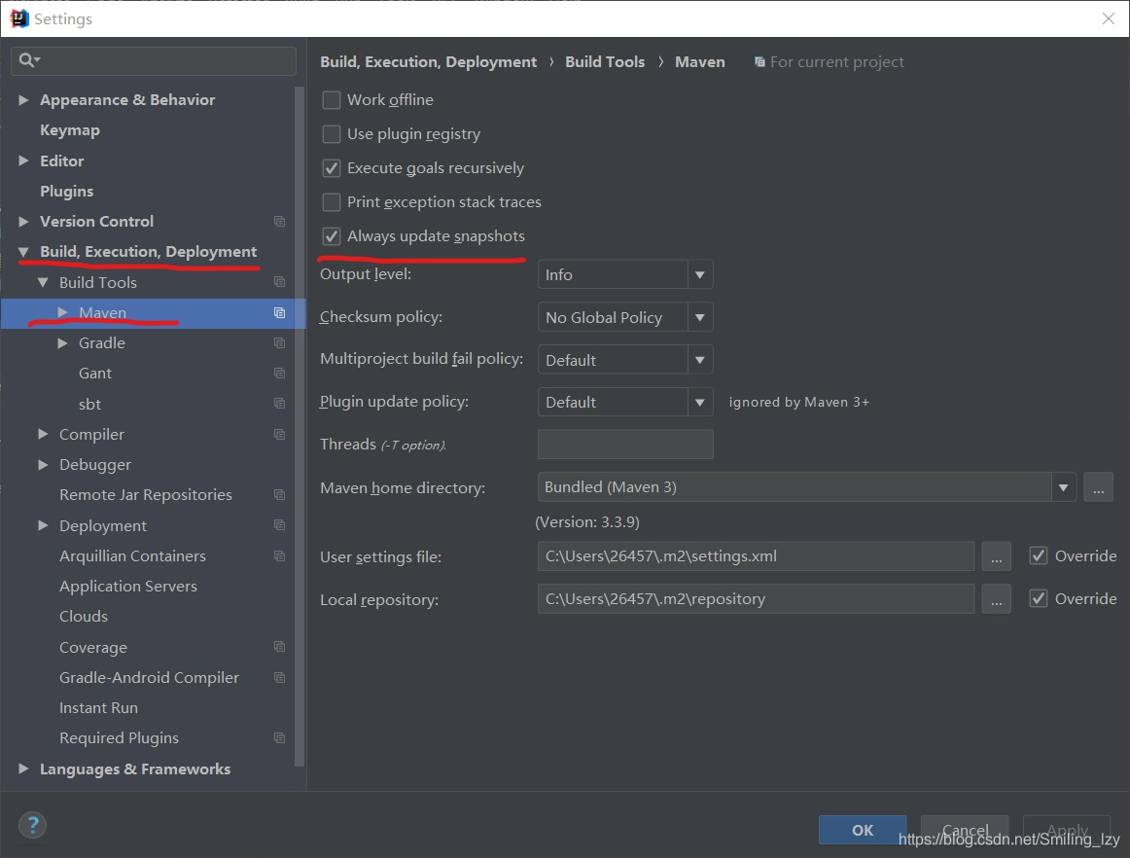Image resolution: width=1130 pixels, height=858 pixels.
Task: Browse for Maven home directory
Action: click(x=1098, y=487)
